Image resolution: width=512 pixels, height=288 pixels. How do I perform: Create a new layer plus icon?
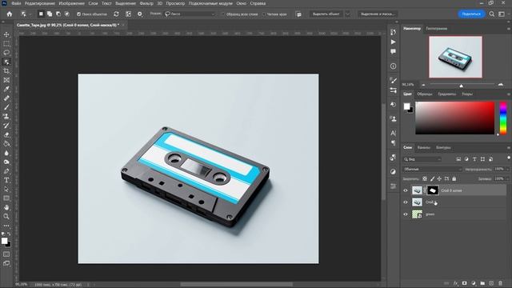491,283
